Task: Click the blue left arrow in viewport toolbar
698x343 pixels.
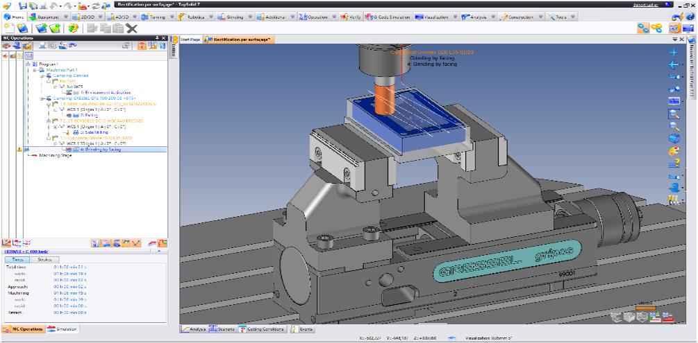Action: point(674,65)
